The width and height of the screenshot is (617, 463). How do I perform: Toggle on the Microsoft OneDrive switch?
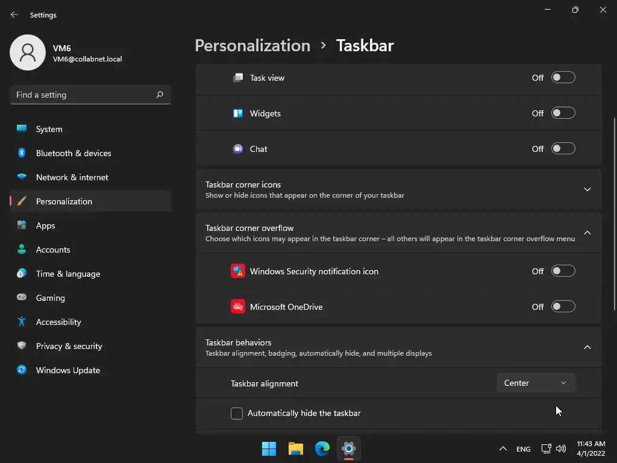pyautogui.click(x=563, y=307)
